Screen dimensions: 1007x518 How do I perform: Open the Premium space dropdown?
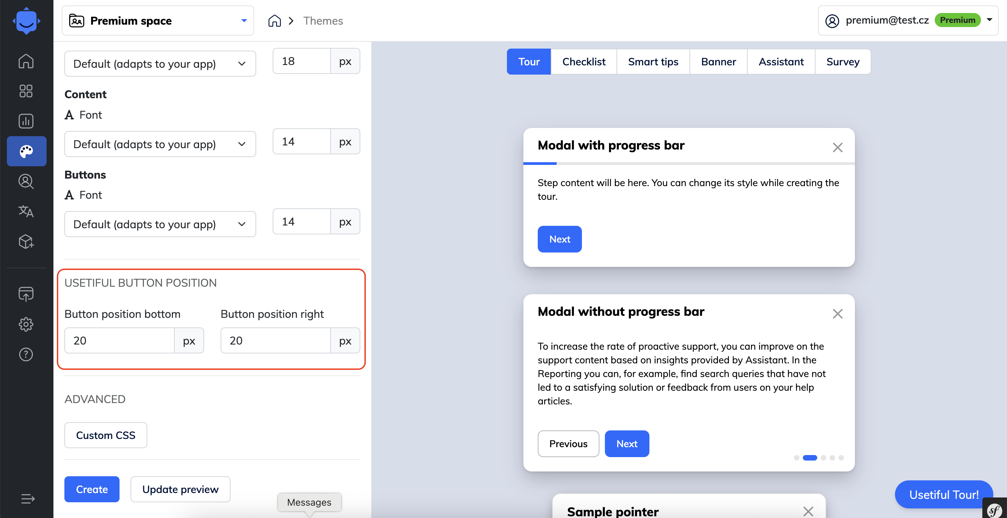(x=158, y=21)
